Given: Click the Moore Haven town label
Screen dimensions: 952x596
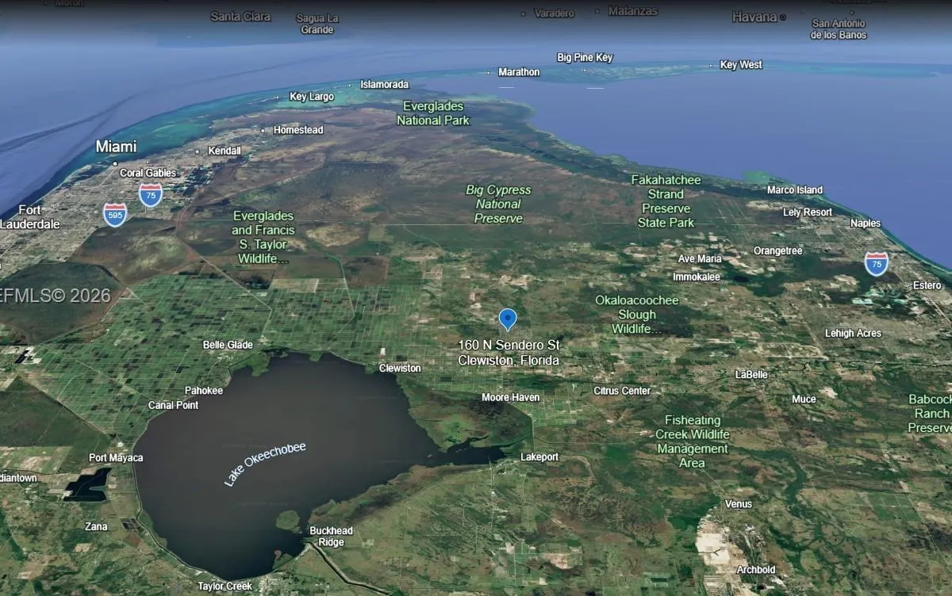Looking at the screenshot, I should (510, 397).
